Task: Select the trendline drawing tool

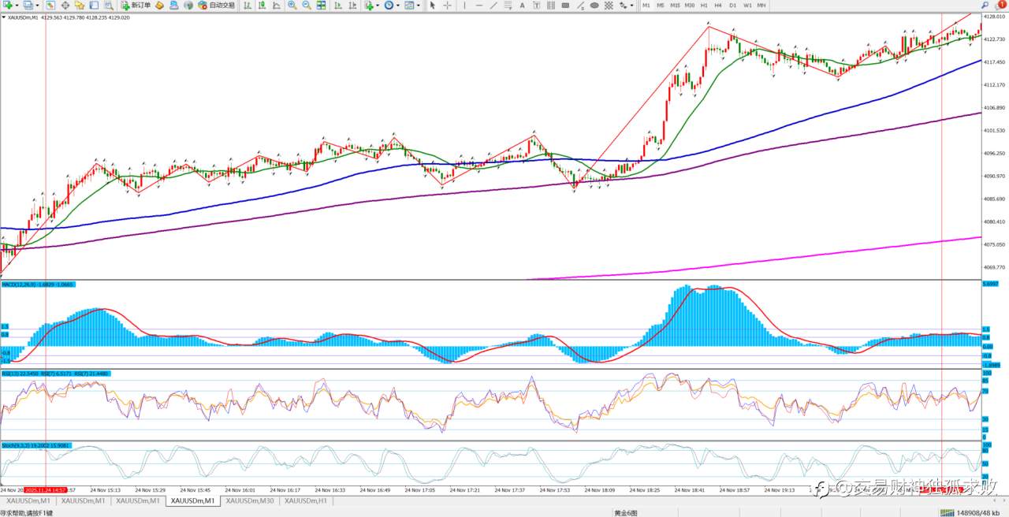Action: pos(495,5)
